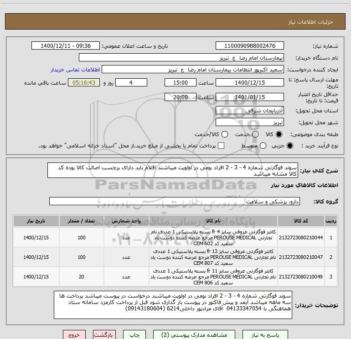
Task: Click the need number field 1100090988002476
Action: coord(250,46)
